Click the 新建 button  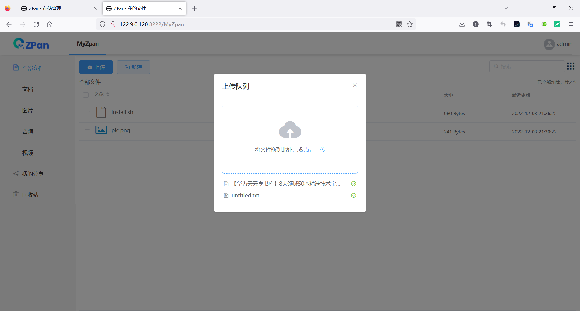tap(133, 67)
